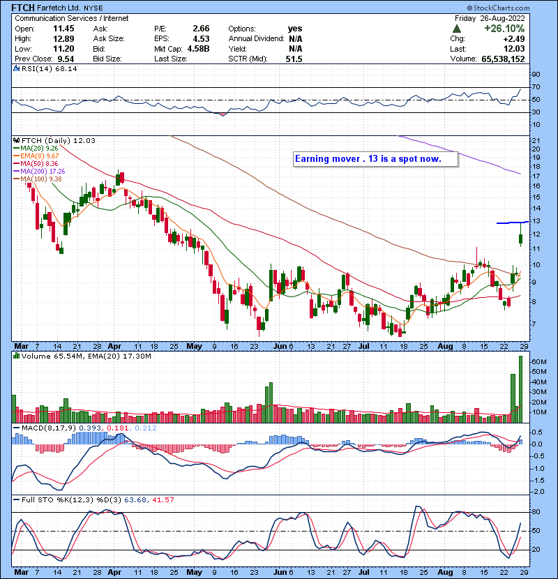Click the MACD(8,17,9) panel label
558x579 pixels.
(49, 428)
